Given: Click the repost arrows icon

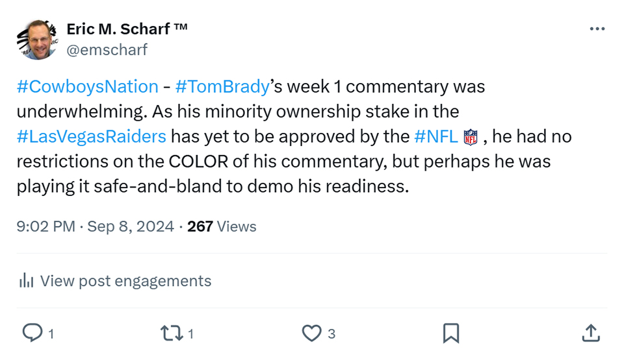Looking at the screenshot, I should tap(172, 333).
